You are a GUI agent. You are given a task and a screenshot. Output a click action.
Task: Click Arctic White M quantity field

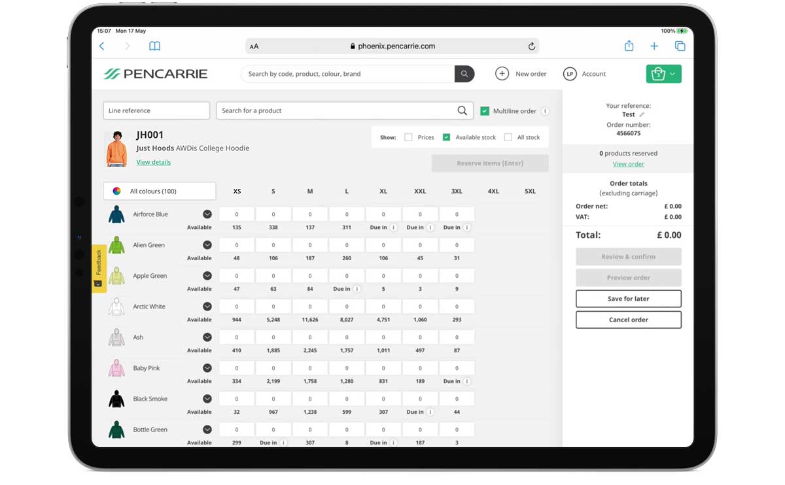[x=310, y=307]
